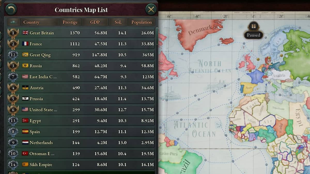Click the Great Qing rank 12 badge

[13, 55]
